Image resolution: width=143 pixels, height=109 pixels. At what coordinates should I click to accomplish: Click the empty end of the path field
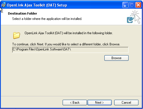pyautogui.click(x=100, y=50)
